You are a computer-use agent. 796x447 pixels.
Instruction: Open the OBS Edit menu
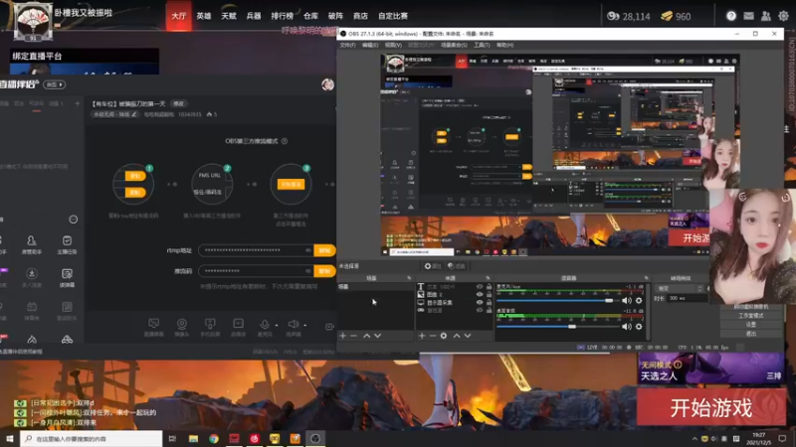[x=370, y=45]
